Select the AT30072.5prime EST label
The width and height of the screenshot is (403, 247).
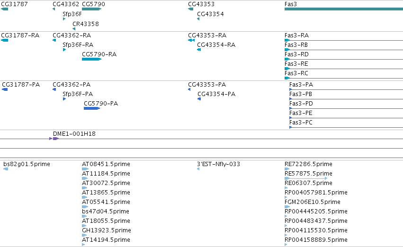tap(106, 183)
